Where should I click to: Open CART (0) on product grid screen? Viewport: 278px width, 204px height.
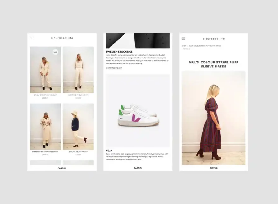coord(62,168)
